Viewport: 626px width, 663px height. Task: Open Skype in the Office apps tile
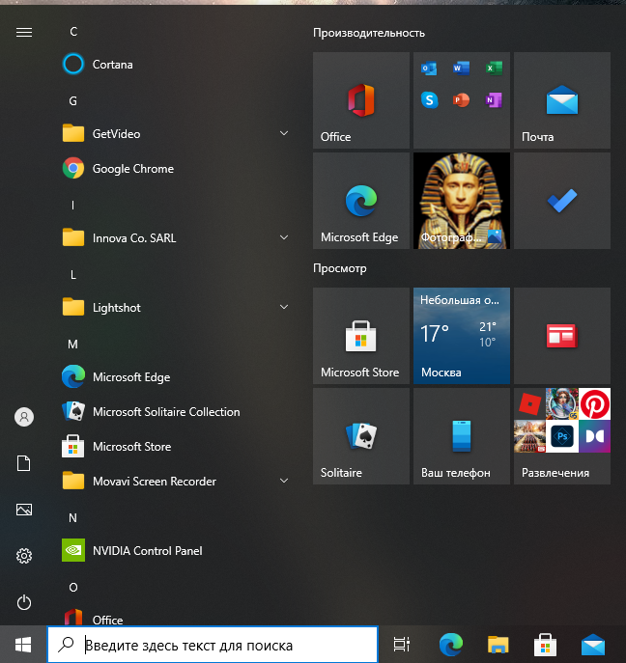429,100
